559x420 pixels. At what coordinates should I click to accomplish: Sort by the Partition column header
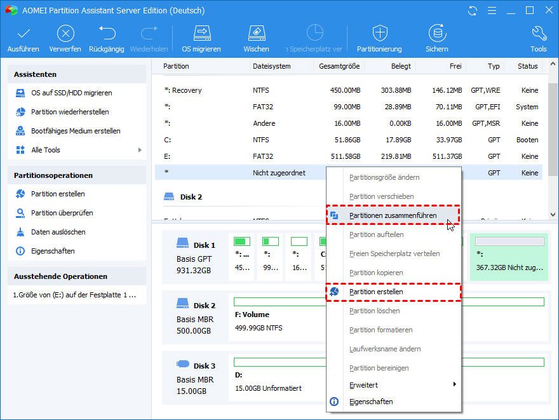pos(176,66)
